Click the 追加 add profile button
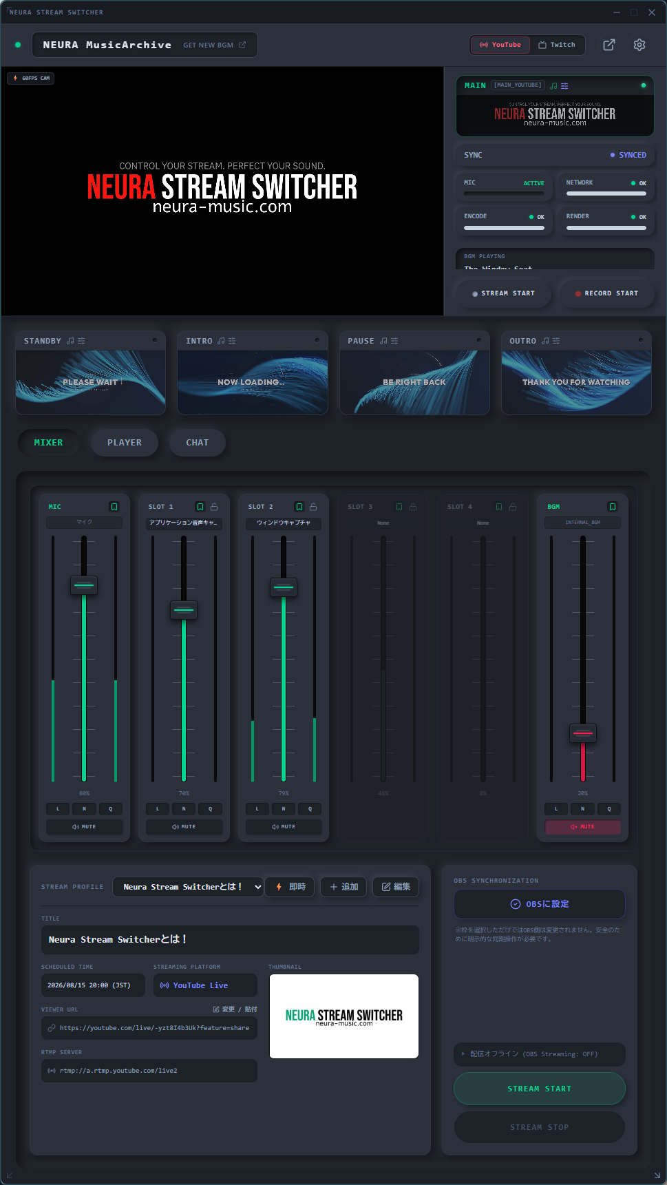Screen dimensions: 667x1185 click(x=344, y=887)
